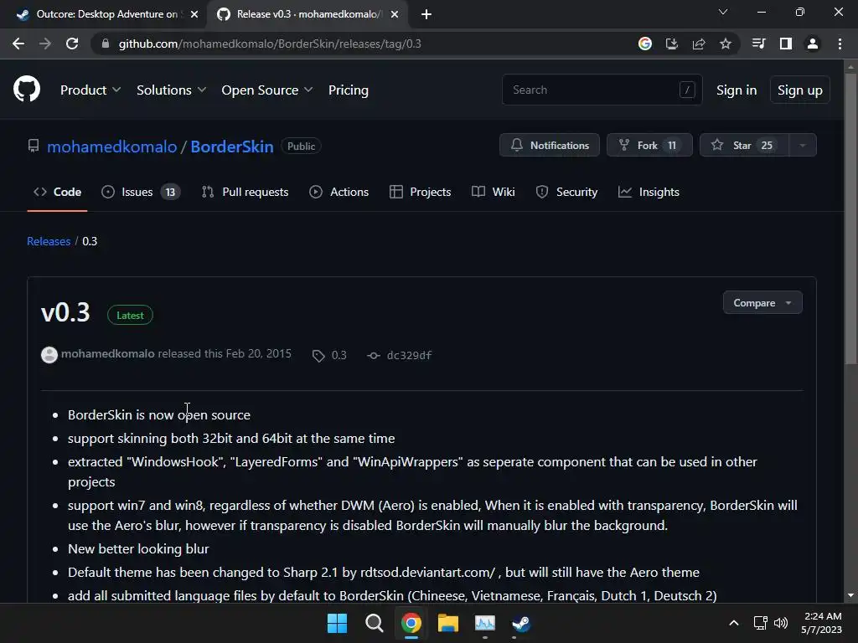Show hidden system tray icons
This screenshot has width=858, height=643.
[734, 623]
